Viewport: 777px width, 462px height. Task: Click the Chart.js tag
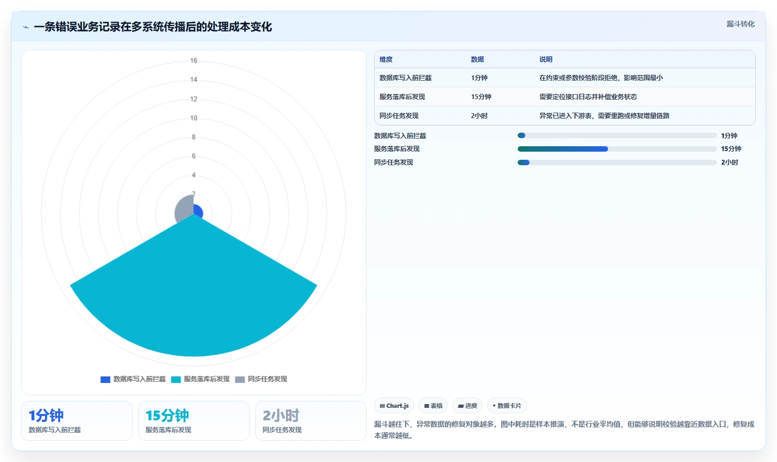pyautogui.click(x=394, y=406)
